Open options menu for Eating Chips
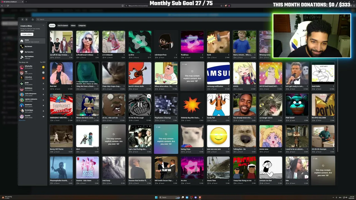The height and width of the screenshot is (200, 356). (202, 149)
